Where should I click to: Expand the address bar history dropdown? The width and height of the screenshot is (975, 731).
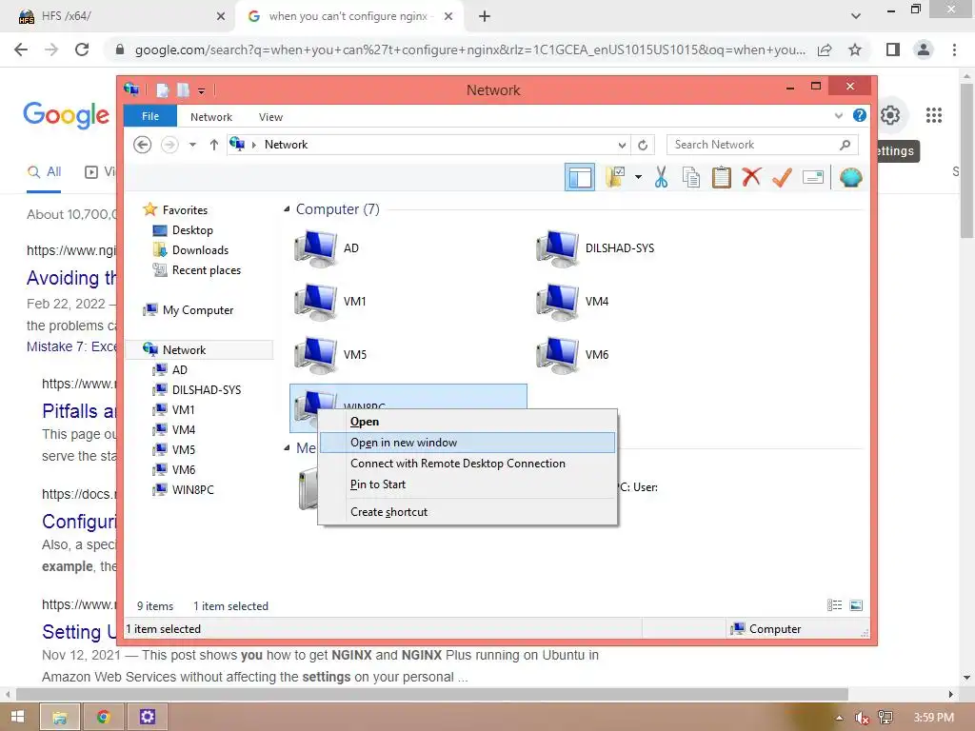[x=622, y=145]
